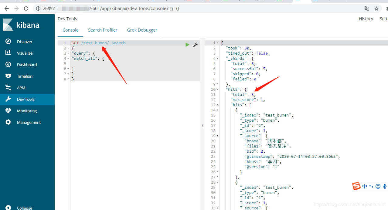388x210 pixels.
Task: Bookmark the page with star icon
Action: coord(376,8)
